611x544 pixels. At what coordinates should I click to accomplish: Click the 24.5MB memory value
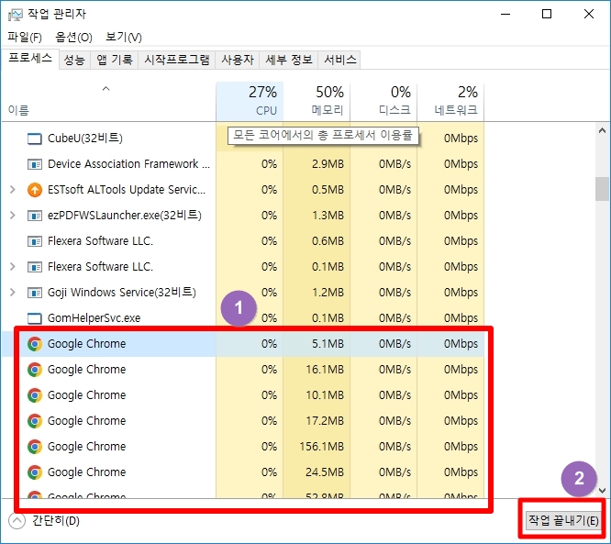coord(325,472)
